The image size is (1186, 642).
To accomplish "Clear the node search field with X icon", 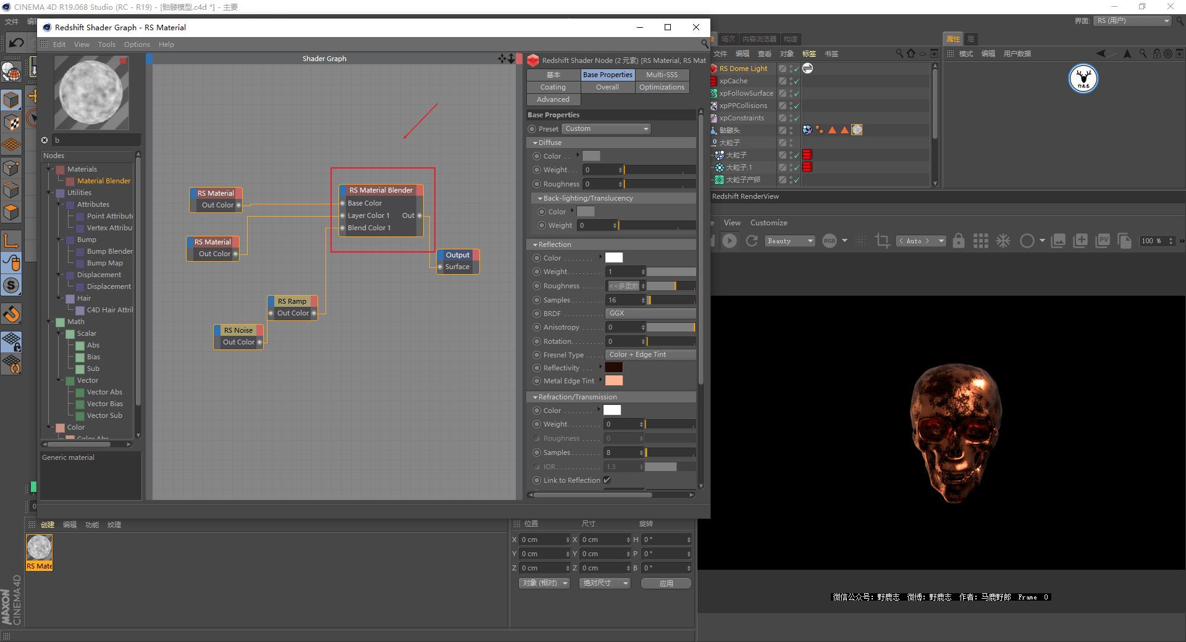I will click(x=44, y=140).
